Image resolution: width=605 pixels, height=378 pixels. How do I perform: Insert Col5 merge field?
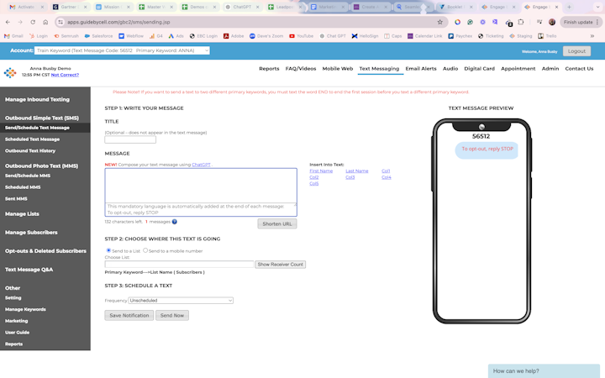point(314,184)
